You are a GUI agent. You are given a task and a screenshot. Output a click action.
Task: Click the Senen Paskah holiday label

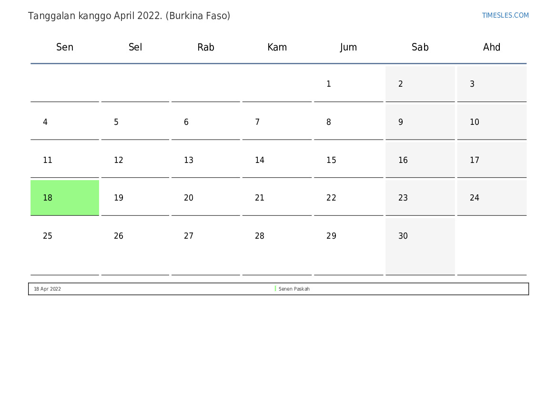tap(294, 289)
